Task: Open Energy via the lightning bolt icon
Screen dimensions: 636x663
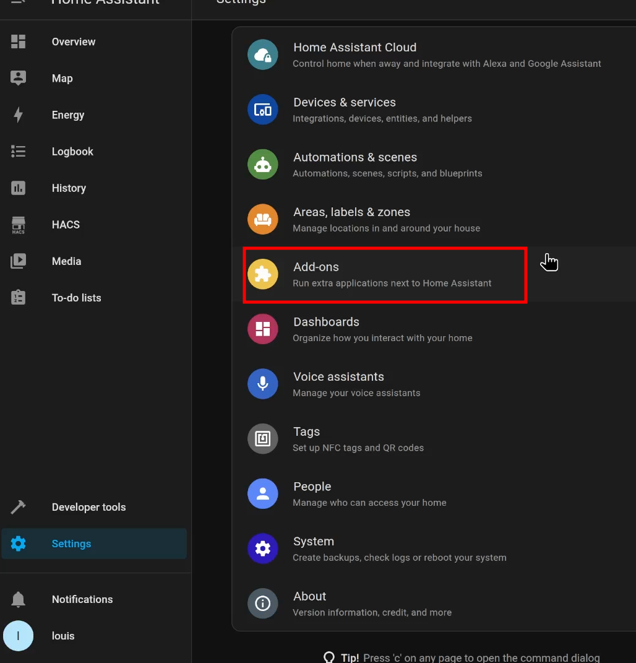Action: (x=18, y=115)
